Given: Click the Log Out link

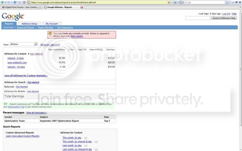Looking at the screenshot, I should (226, 14).
